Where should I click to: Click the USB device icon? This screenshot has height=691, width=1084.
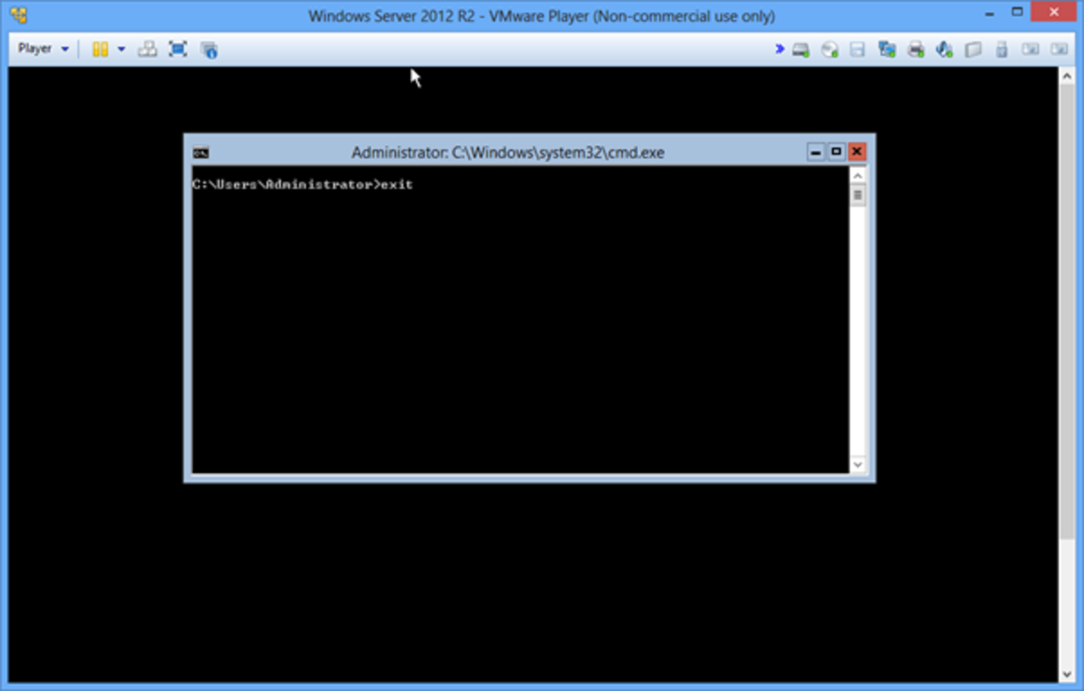coord(1000,50)
